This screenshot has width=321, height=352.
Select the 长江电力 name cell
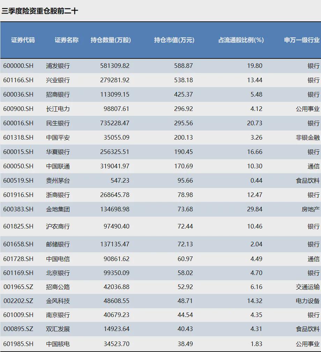pos(58,109)
